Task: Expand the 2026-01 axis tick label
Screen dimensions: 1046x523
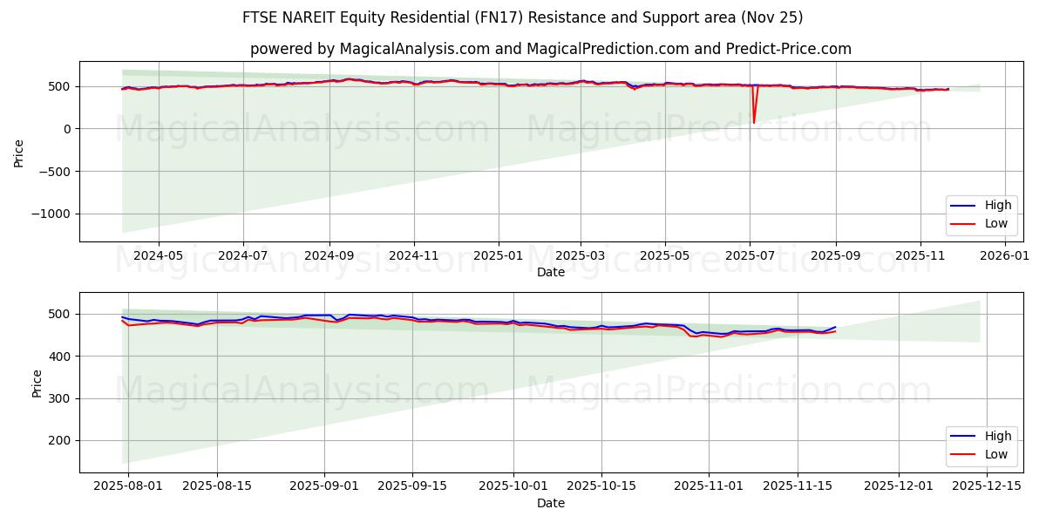Action: coord(1004,253)
